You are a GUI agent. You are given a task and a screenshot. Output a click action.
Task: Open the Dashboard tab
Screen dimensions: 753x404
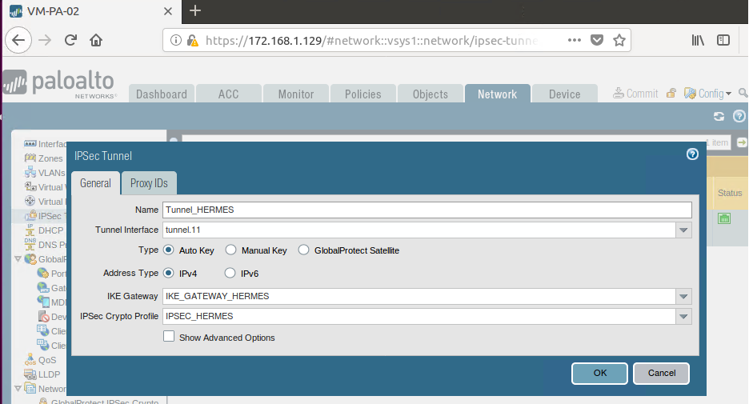click(x=162, y=94)
